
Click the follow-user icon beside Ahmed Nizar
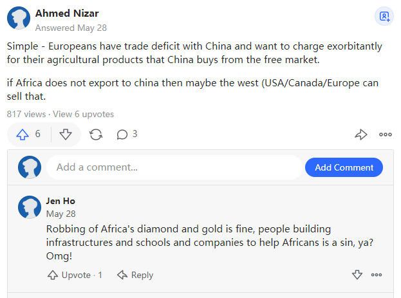point(384,16)
